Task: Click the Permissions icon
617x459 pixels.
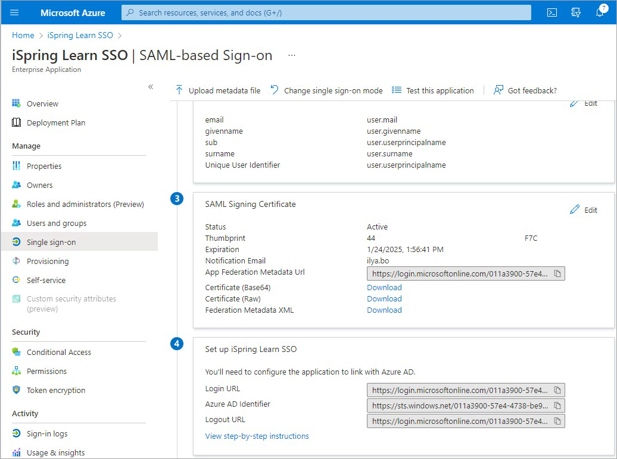Action: pos(16,370)
